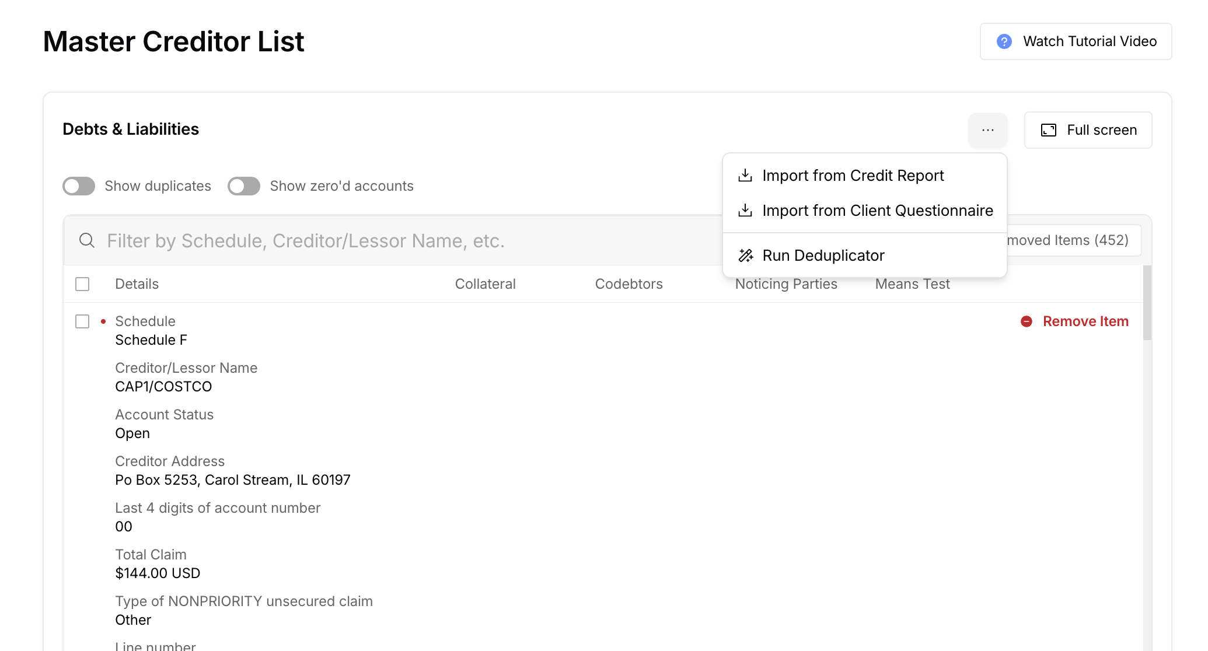The image size is (1208, 651).
Task: Check the select-all checkbox in header row
Action: pyautogui.click(x=82, y=284)
